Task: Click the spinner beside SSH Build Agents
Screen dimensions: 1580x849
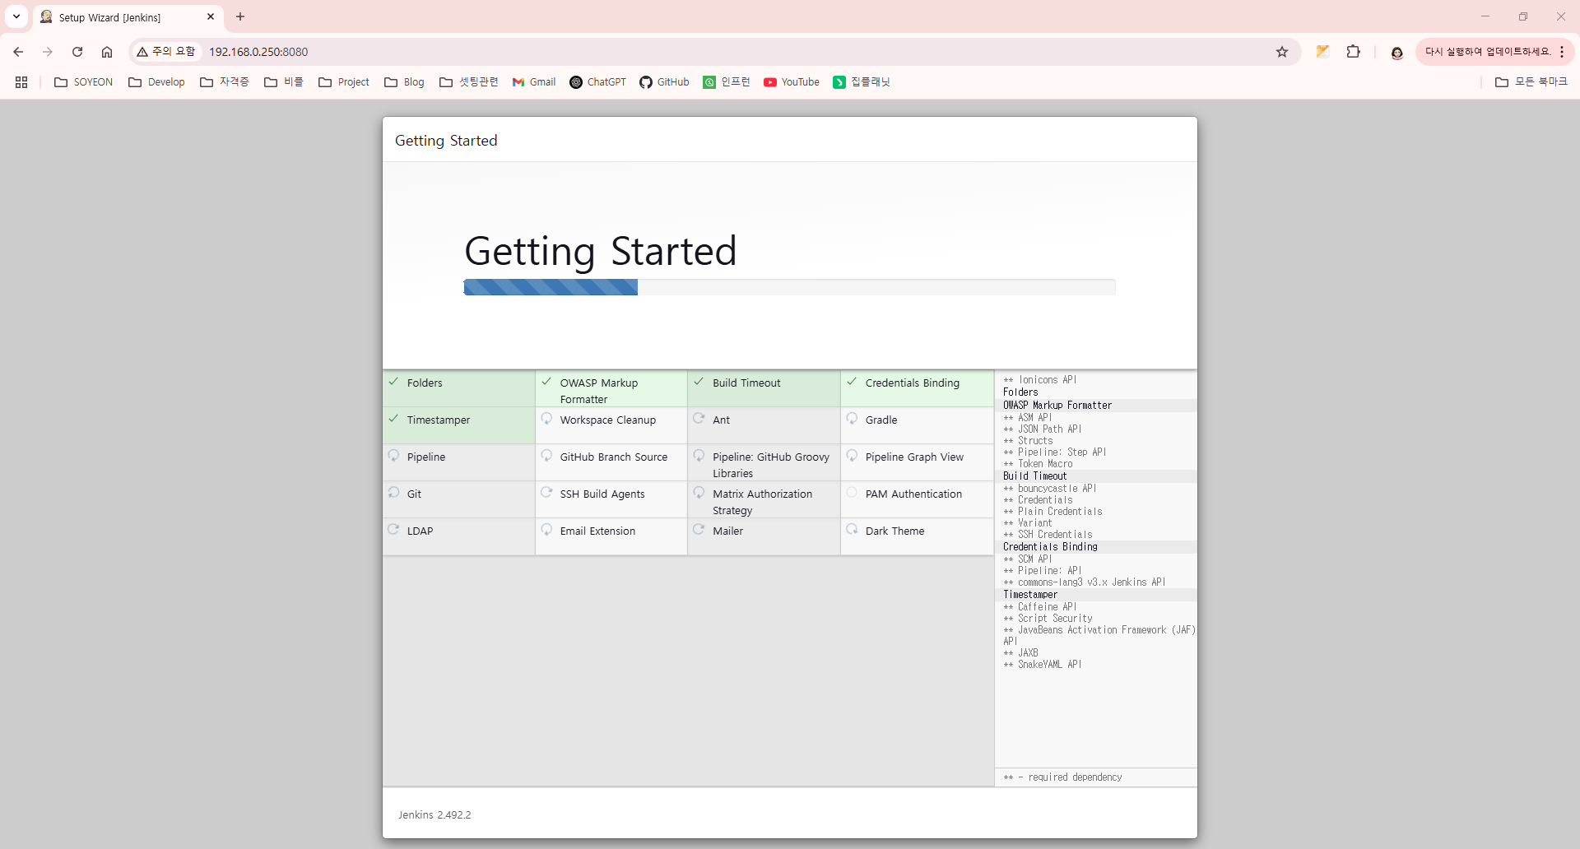Action: 546,493
